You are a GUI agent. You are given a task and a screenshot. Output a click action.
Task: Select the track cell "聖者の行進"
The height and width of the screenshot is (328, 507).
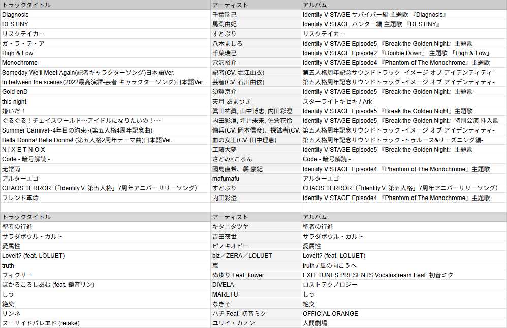coord(105,227)
